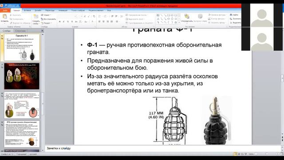This screenshot has height=160, width=284.
Task: Switch to the Вставка ribbon tab
Action: 27,10
